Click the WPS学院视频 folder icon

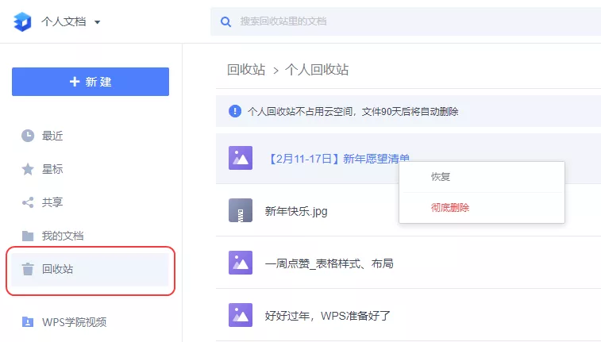[x=28, y=321]
